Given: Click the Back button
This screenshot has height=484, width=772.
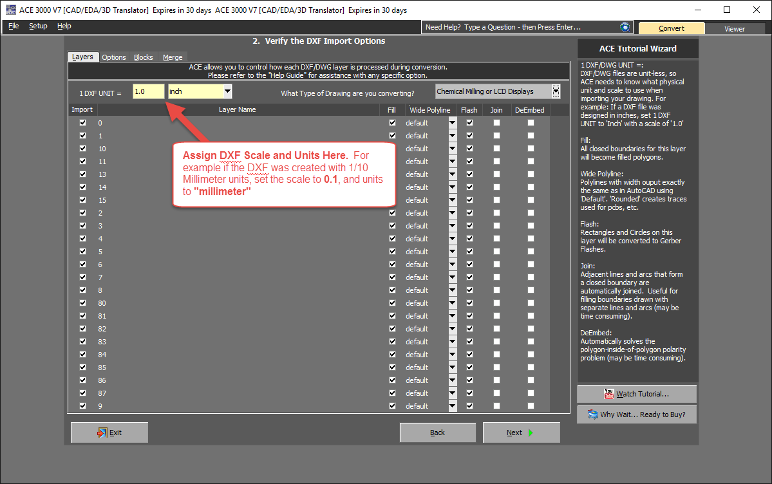Looking at the screenshot, I should (438, 433).
